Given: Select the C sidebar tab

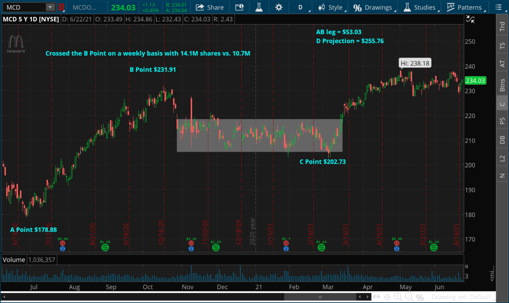Looking at the screenshot, I should coord(502,104).
